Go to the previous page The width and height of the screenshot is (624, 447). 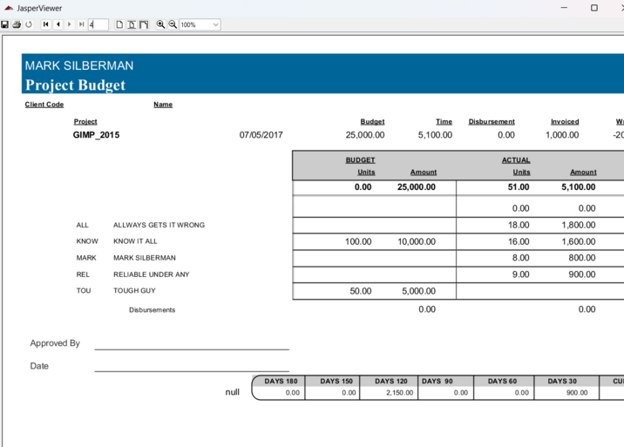pos(58,24)
